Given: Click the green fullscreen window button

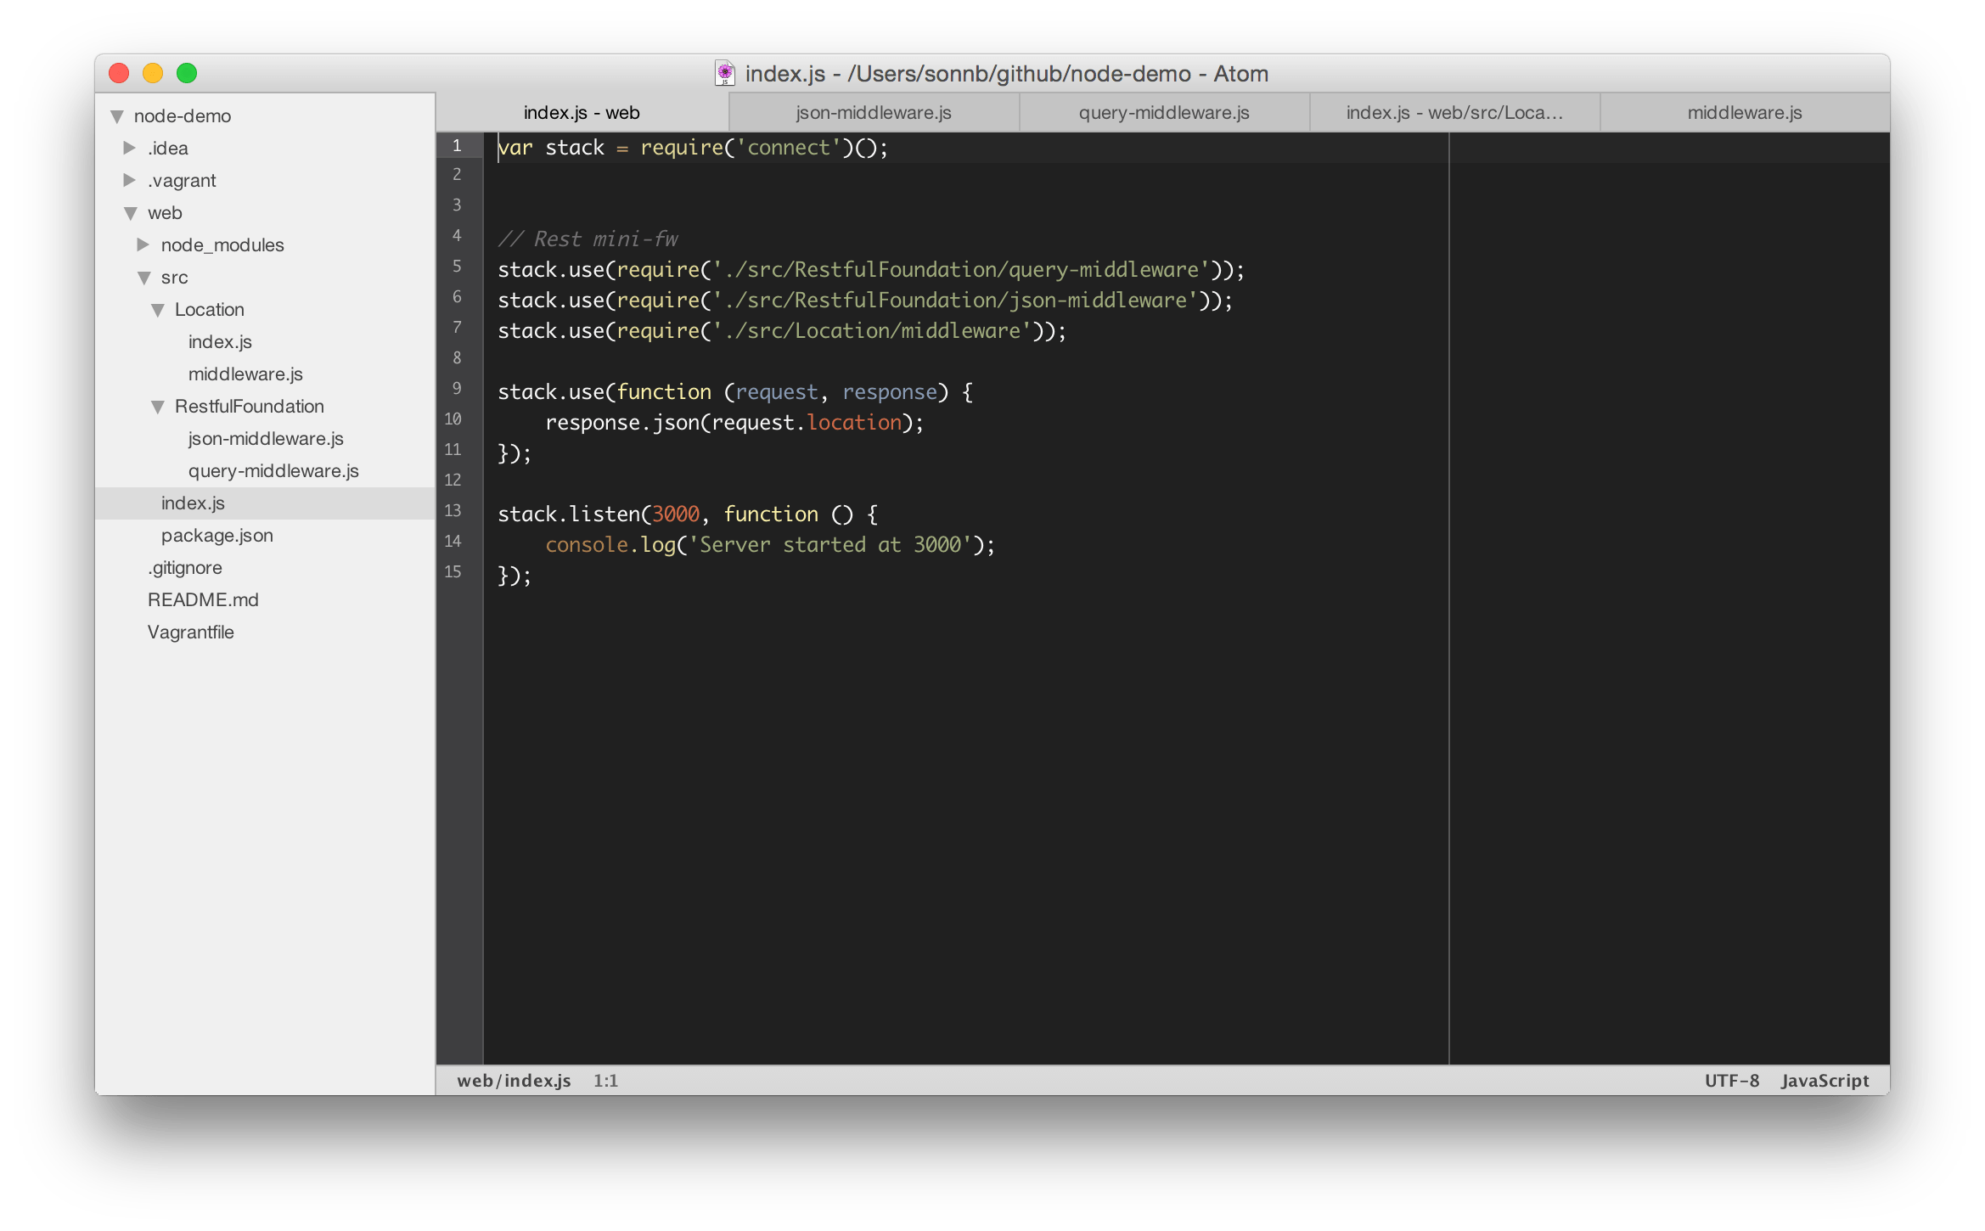Looking at the screenshot, I should pos(187,74).
